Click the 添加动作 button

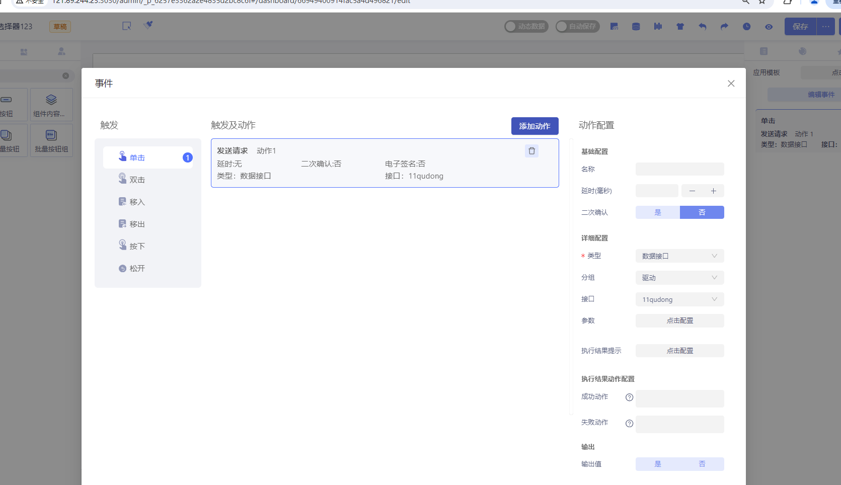(x=534, y=126)
